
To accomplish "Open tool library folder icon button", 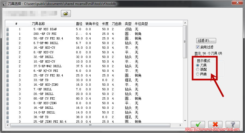I will [x=66, y=14].
